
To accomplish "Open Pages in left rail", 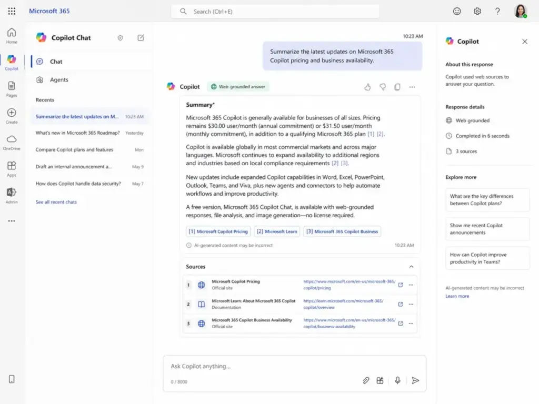I will click(12, 89).
